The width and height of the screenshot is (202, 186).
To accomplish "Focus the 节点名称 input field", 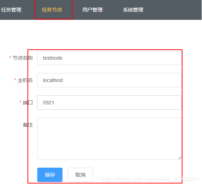I will tap(109, 58).
